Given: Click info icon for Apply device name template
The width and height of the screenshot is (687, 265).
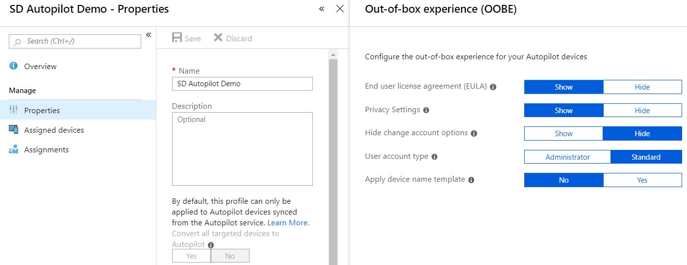Looking at the screenshot, I should pos(471,180).
